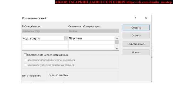Click the Тип отношения label
173x97 pixels.
pyautogui.click(x=31, y=76)
